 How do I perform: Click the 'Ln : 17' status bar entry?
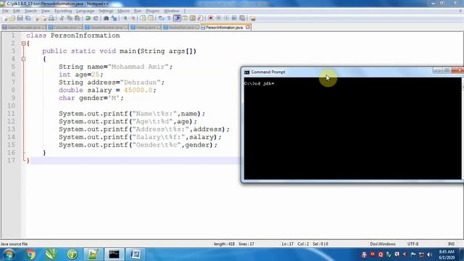click(287, 244)
